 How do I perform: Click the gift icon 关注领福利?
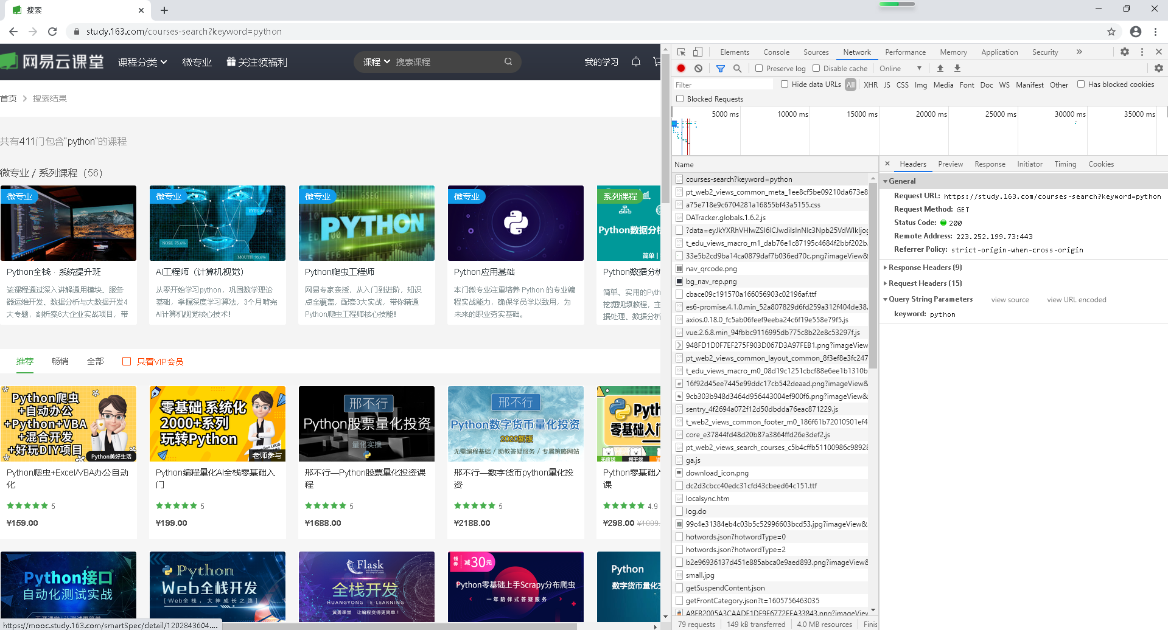point(231,61)
